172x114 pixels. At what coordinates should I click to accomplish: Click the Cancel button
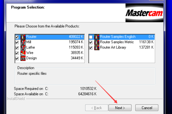(x=147, y=108)
